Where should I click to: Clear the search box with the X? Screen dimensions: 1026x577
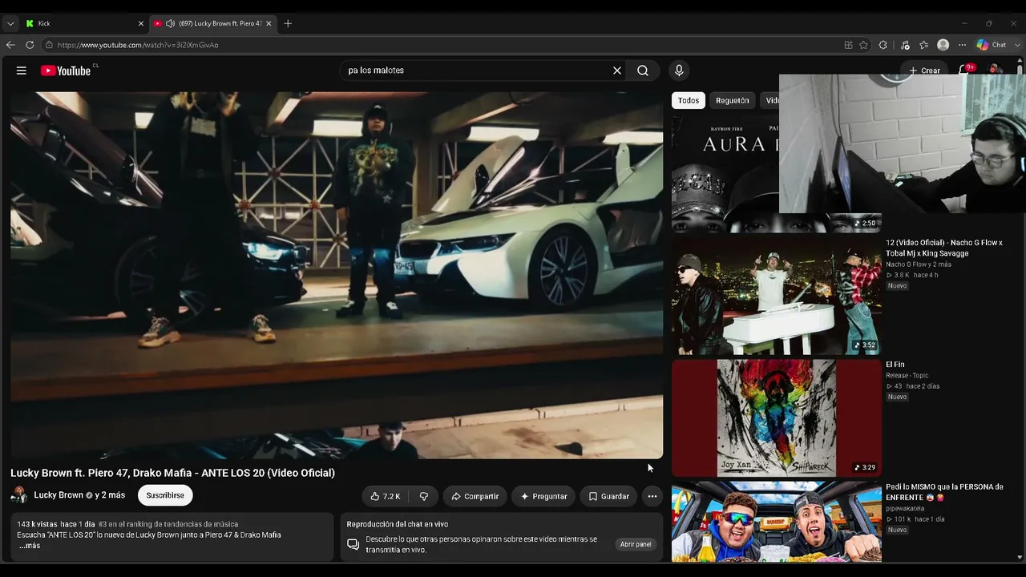click(617, 71)
